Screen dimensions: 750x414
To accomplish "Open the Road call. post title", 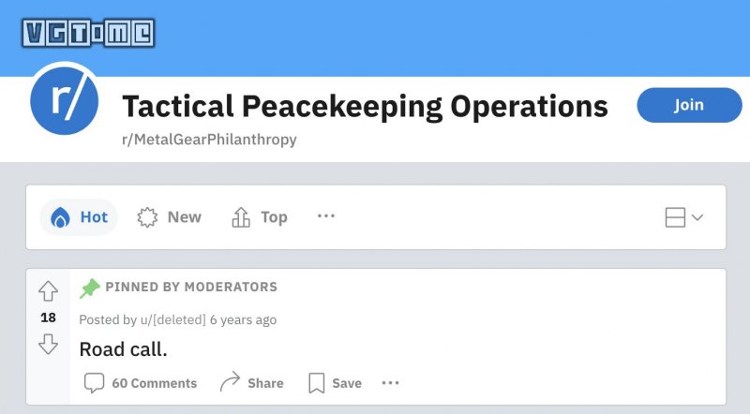I will (x=124, y=349).
